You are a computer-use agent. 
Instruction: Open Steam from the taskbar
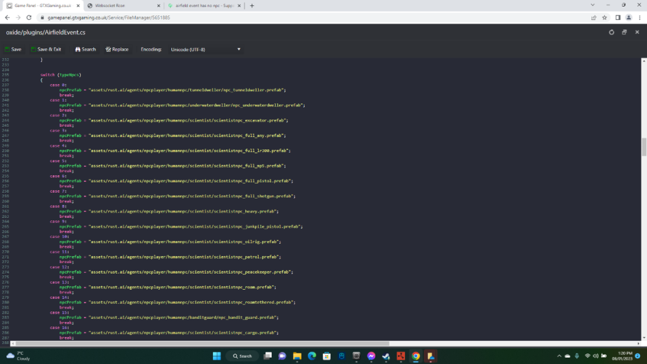pos(386,356)
